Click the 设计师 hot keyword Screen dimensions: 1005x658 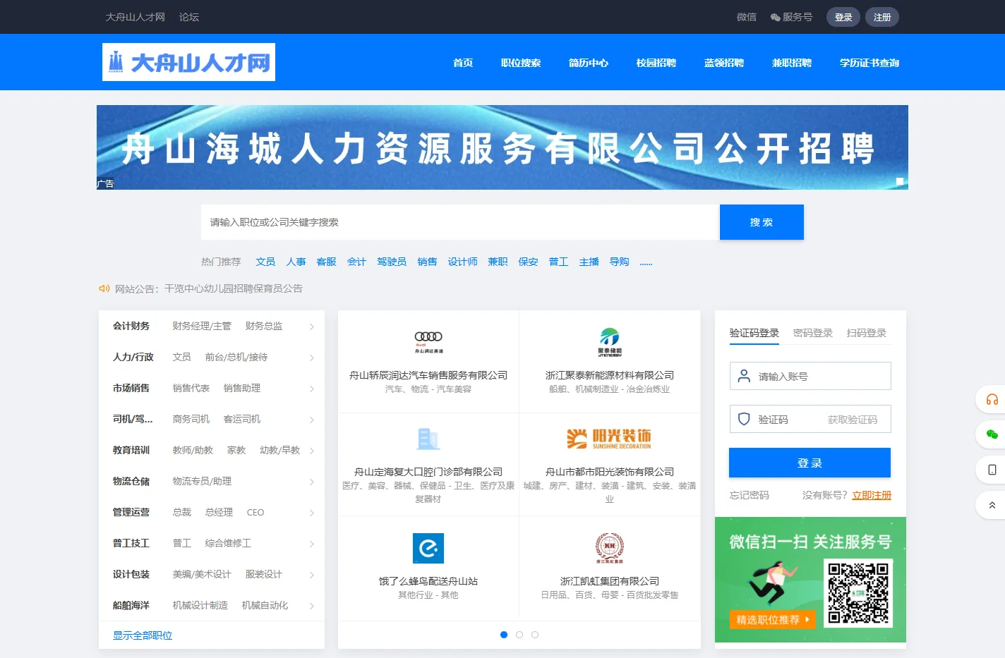[x=463, y=262]
